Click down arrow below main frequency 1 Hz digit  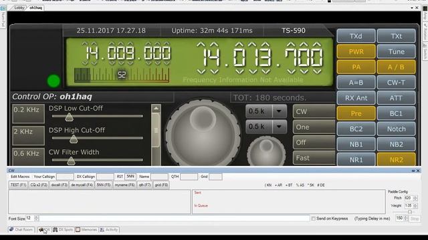[317, 71]
